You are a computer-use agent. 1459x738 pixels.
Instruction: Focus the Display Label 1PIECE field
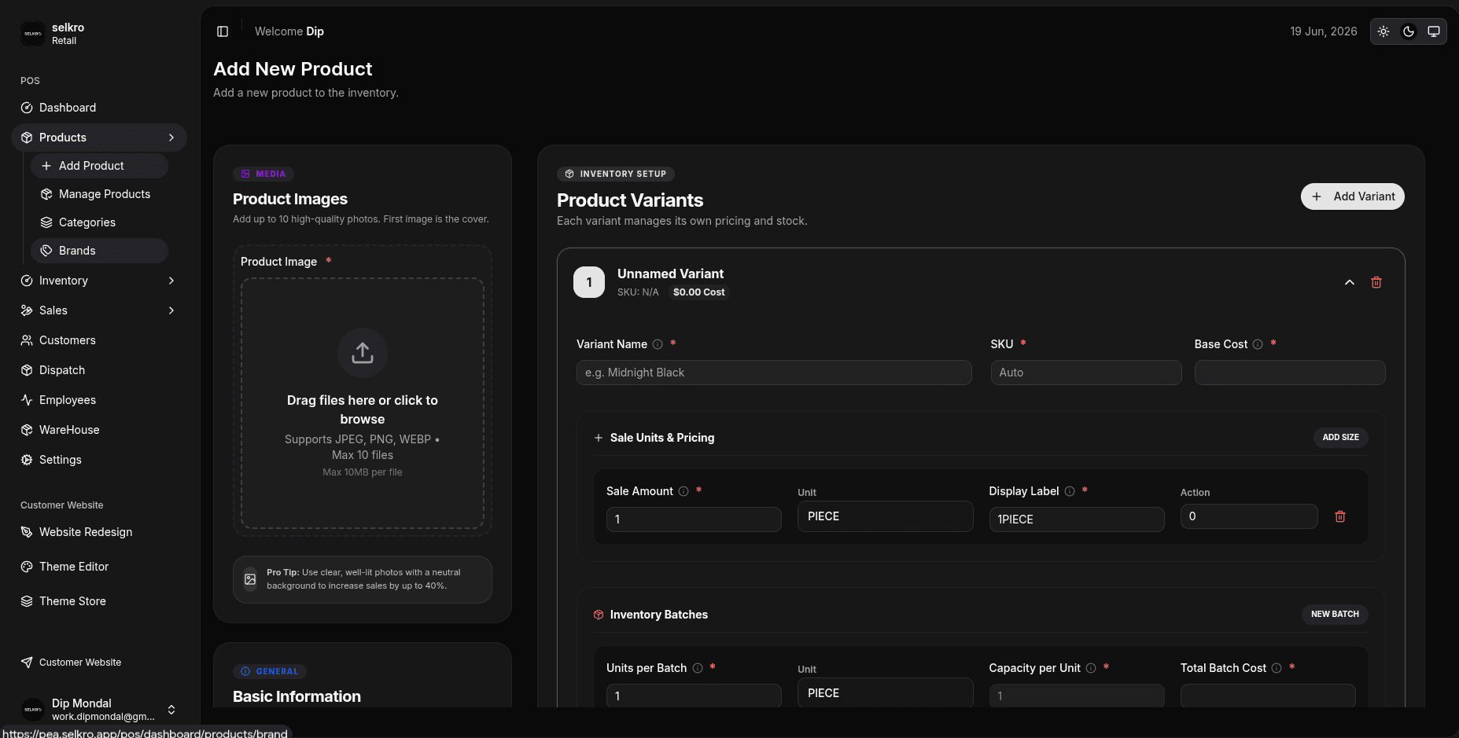click(x=1077, y=520)
